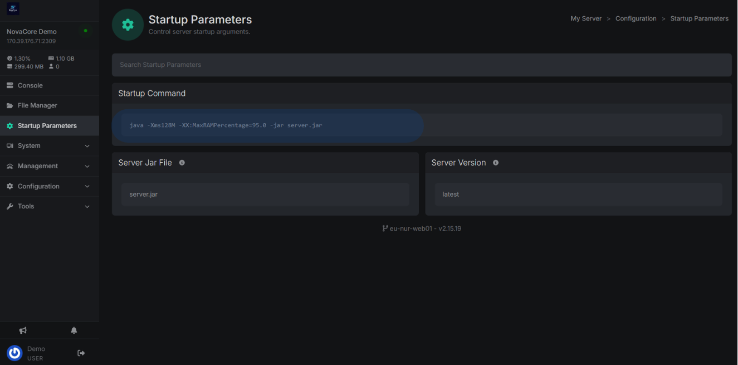Click the green server status dot
Viewport: 738px width, 365px height.
(85, 31)
